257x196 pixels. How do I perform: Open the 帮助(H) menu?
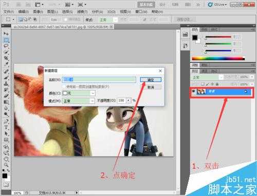157,12
